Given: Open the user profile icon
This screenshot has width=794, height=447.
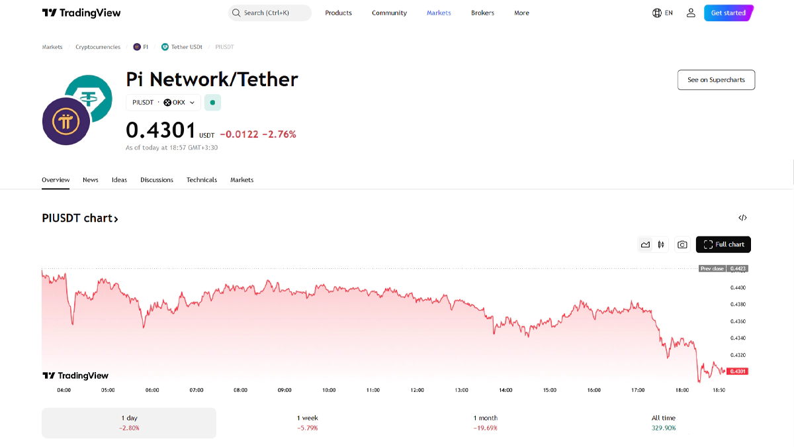Looking at the screenshot, I should point(691,13).
